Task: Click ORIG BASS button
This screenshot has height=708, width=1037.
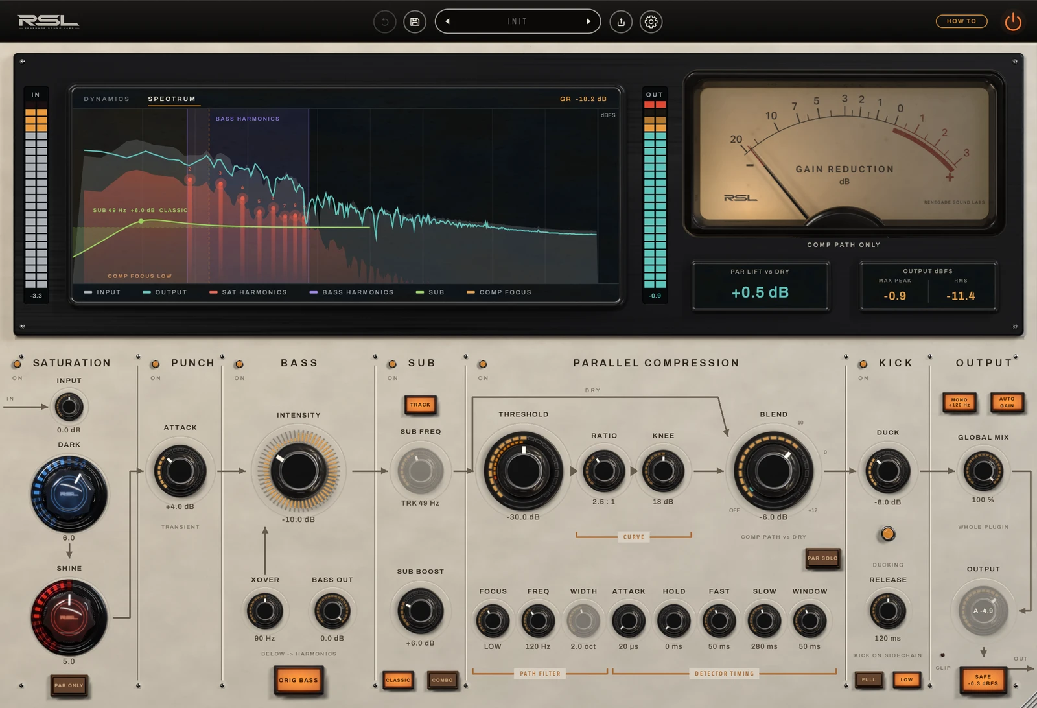Action: point(298,681)
